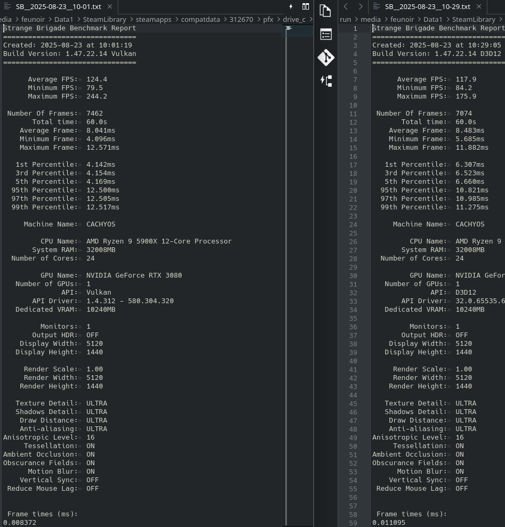Go forward using the right arrow

point(361,6)
